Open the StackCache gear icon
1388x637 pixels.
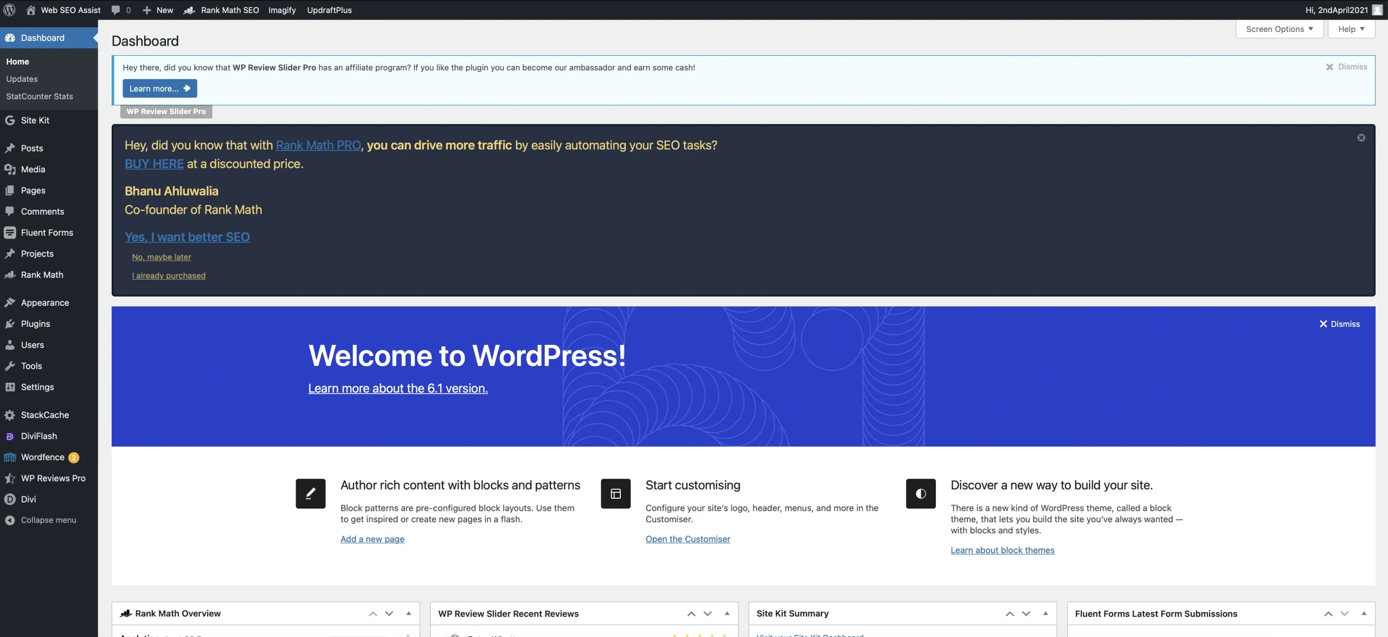pos(10,415)
